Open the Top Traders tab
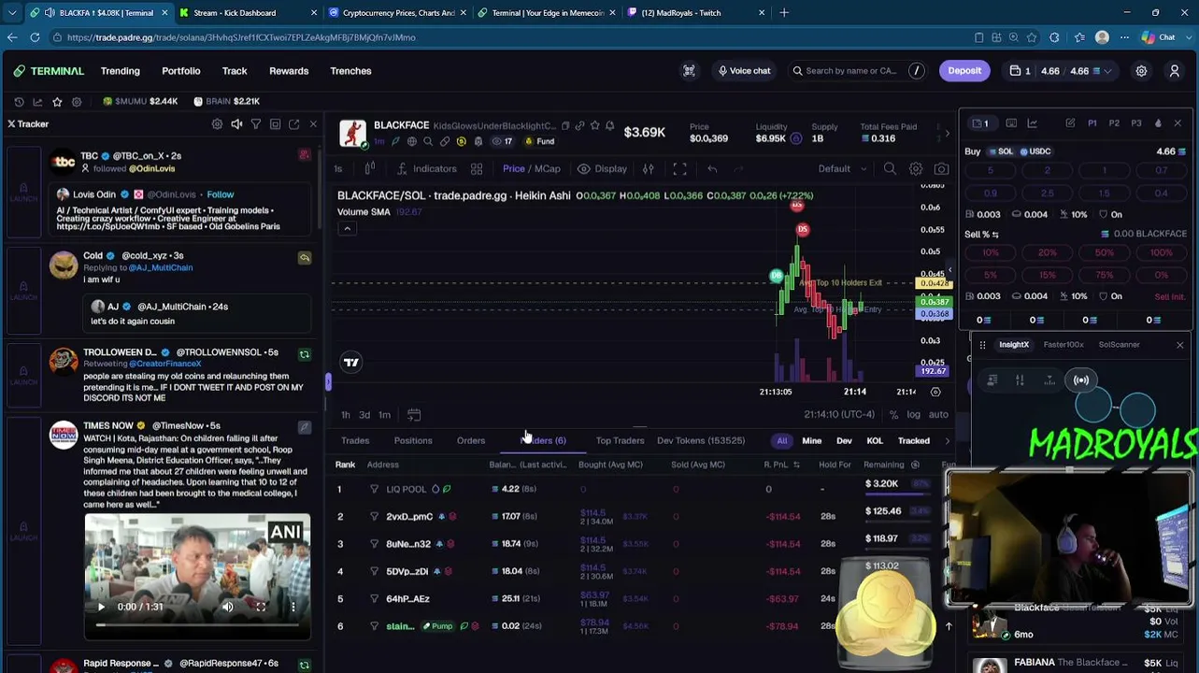The image size is (1199, 673). coord(621,441)
